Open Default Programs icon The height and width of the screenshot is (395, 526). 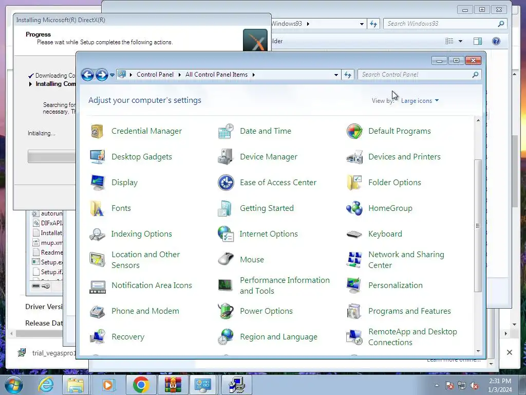coord(354,131)
